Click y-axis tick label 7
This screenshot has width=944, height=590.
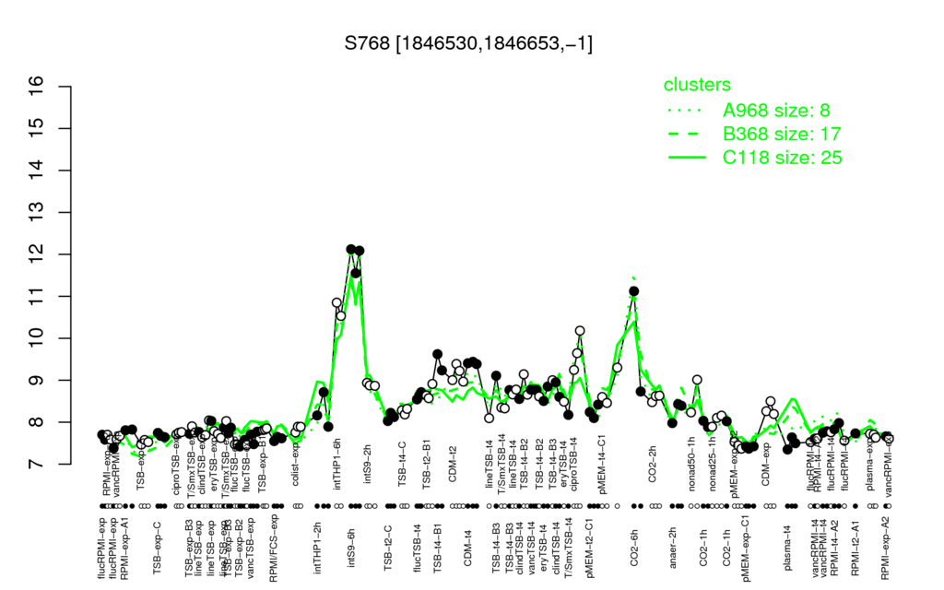pyautogui.click(x=36, y=465)
